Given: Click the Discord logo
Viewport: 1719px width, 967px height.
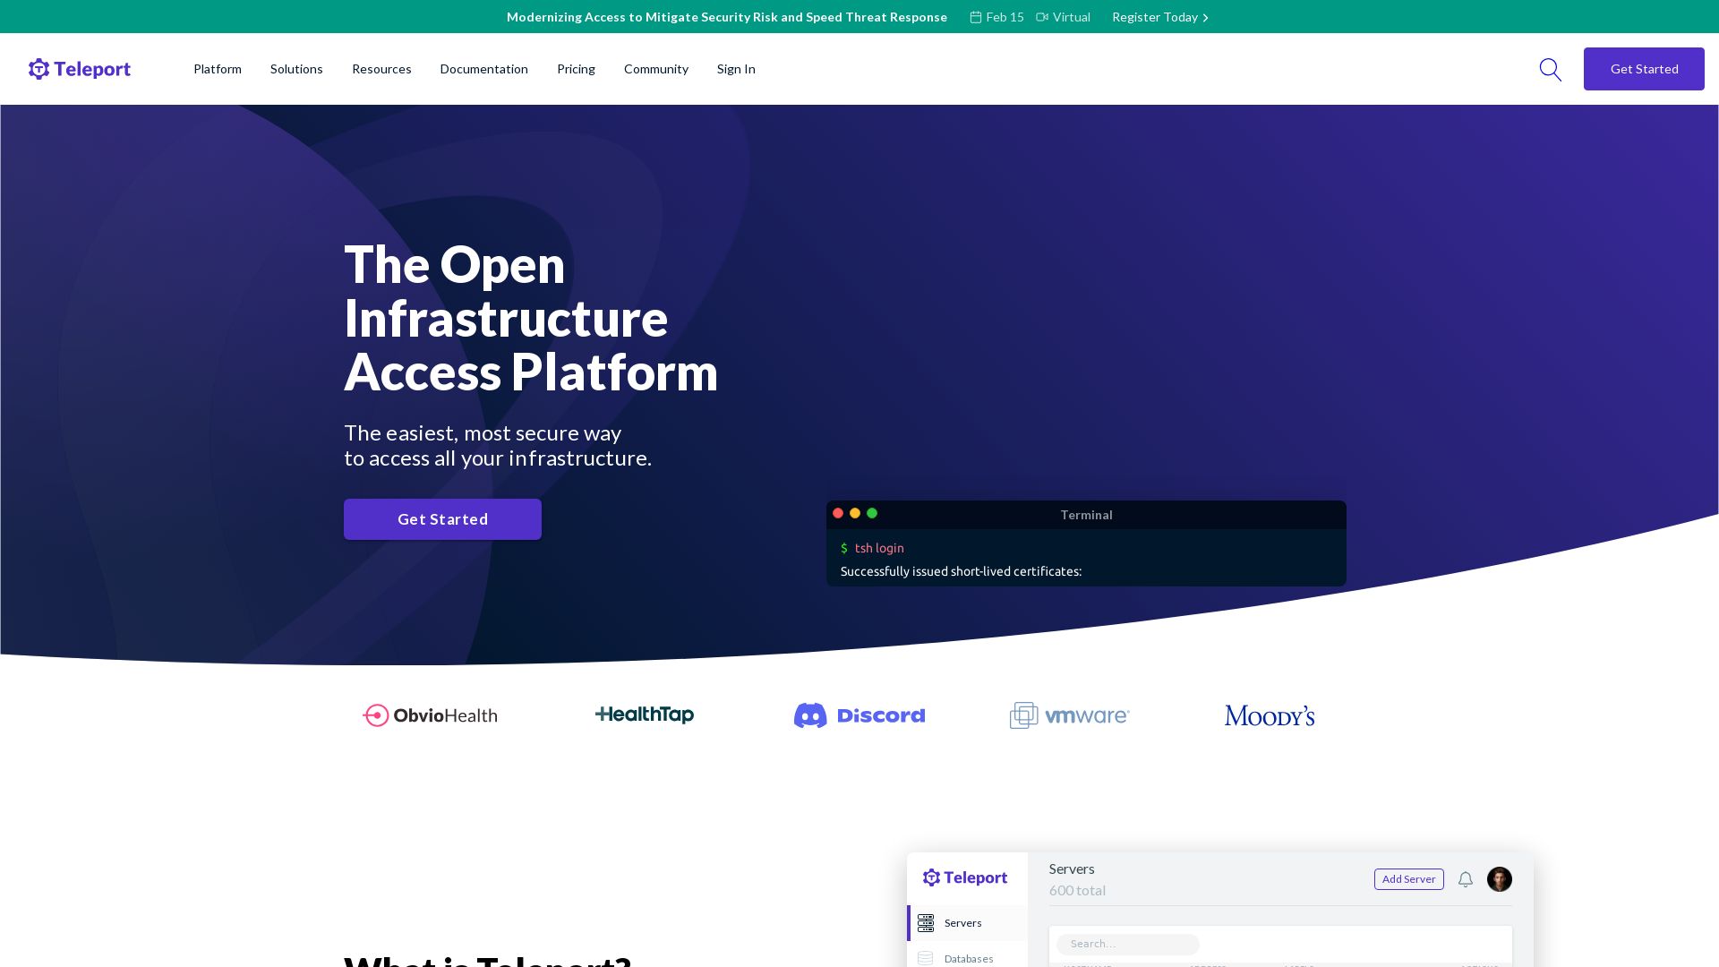Looking at the screenshot, I should pos(859,715).
